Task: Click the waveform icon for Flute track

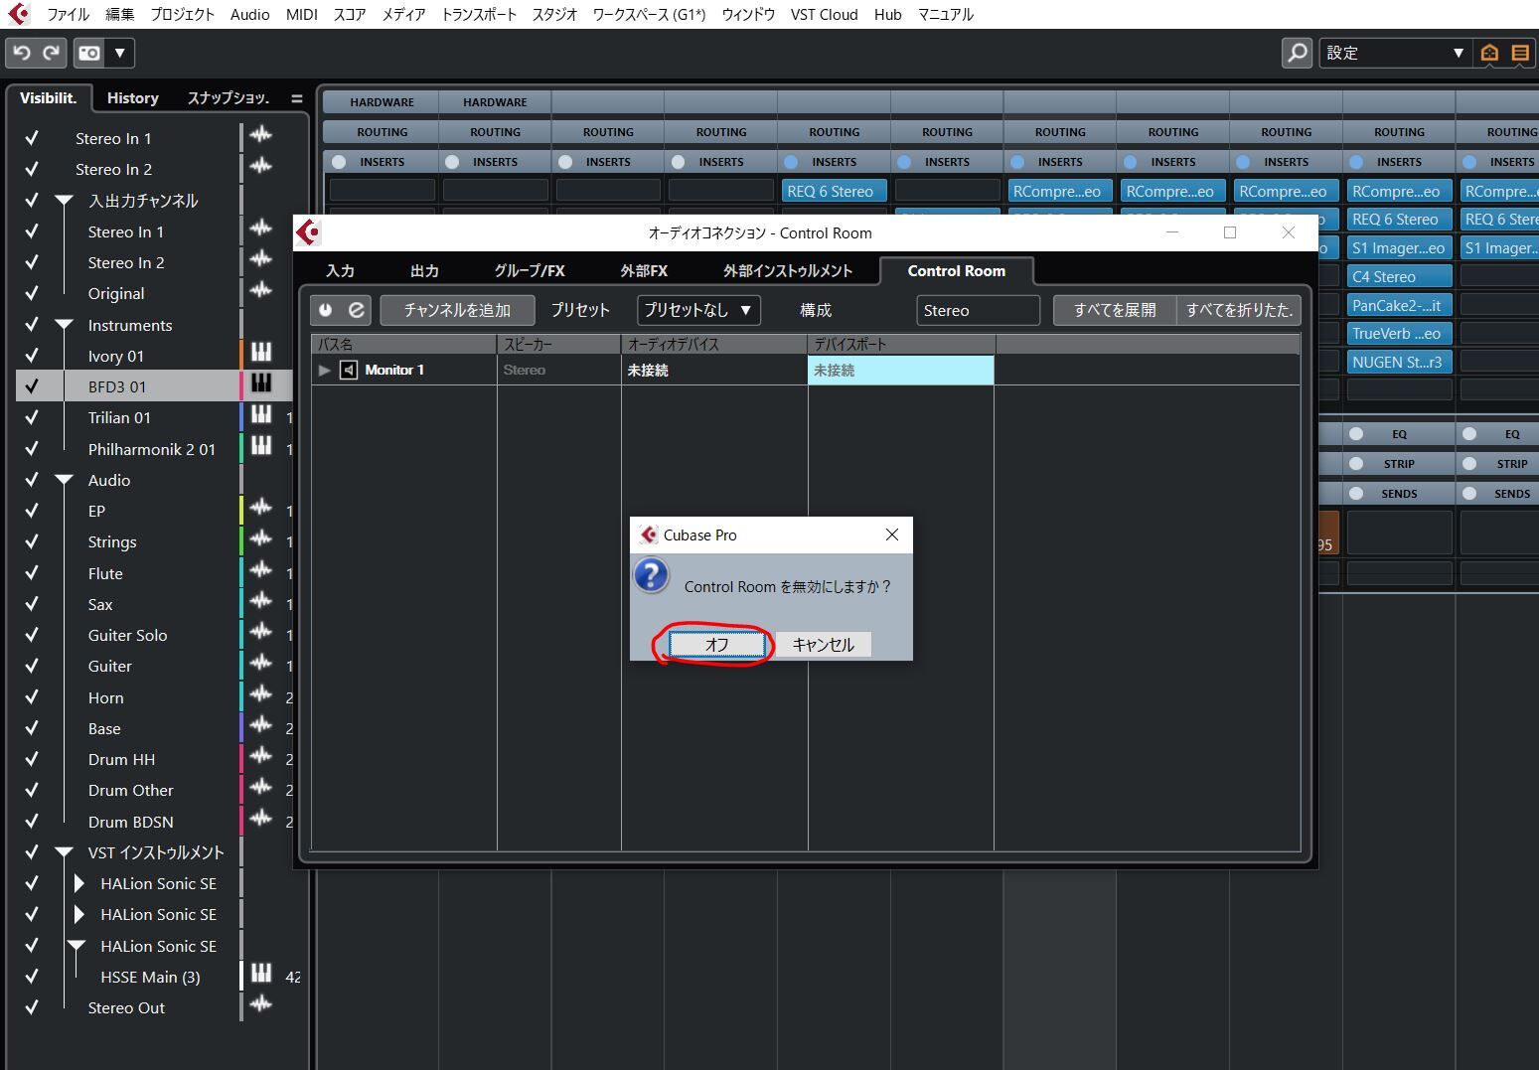Action: [261, 570]
